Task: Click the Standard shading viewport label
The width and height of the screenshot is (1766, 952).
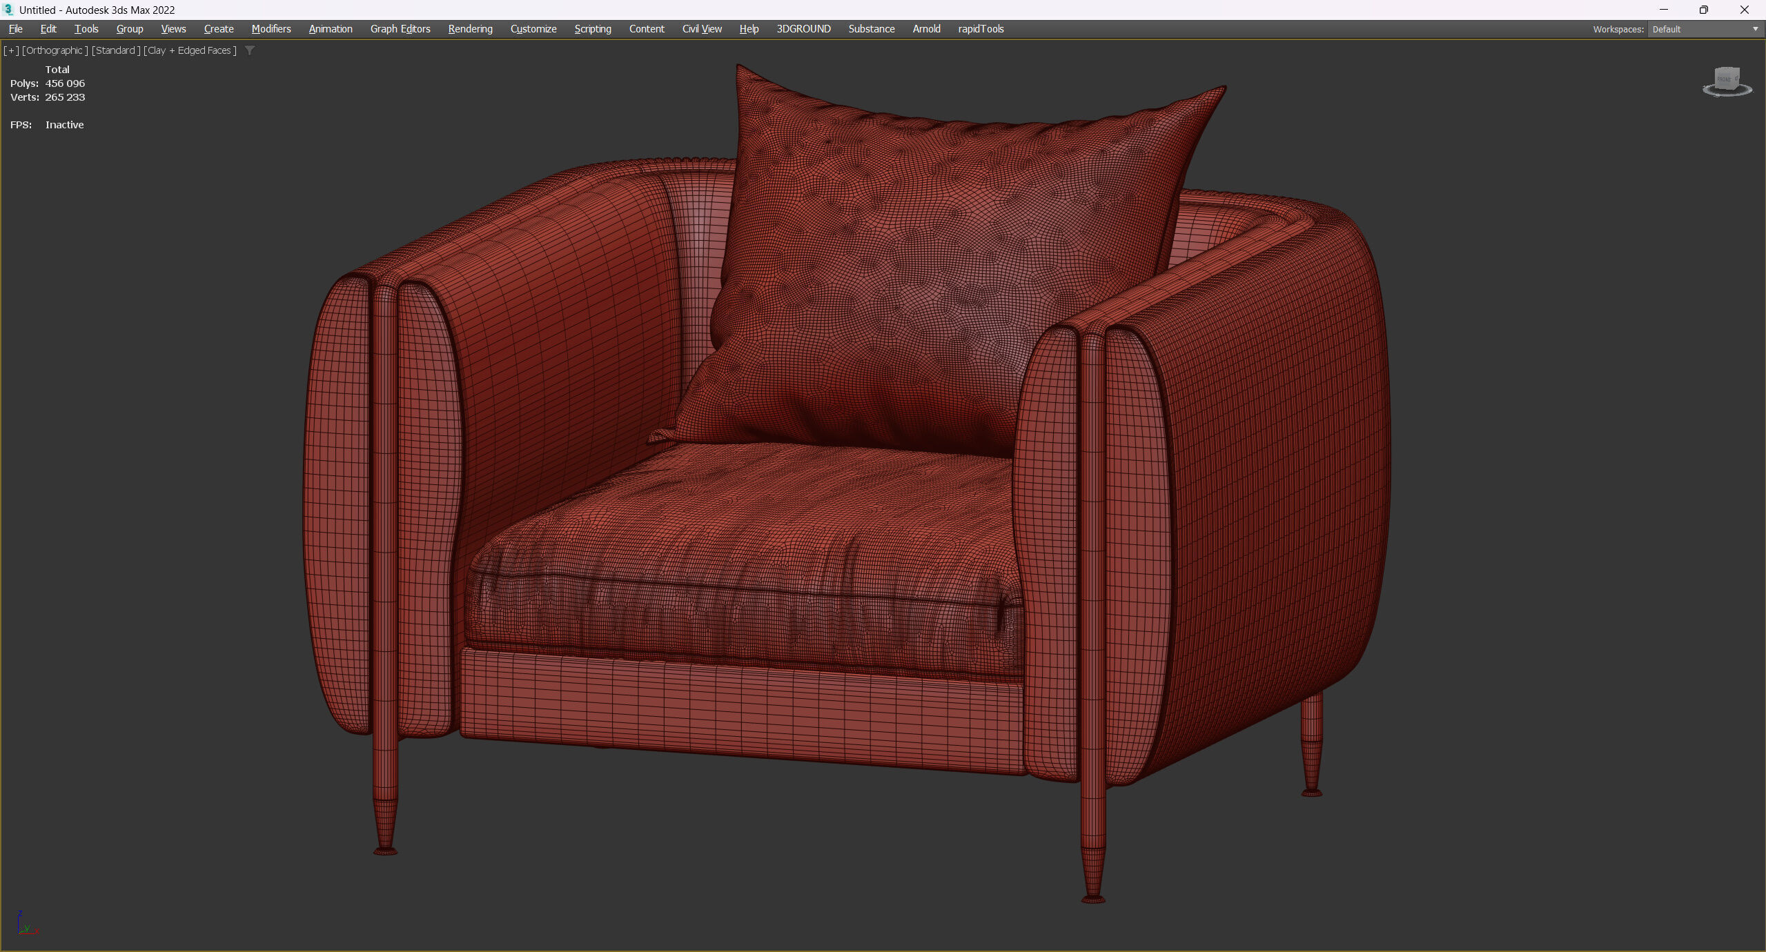Action: pyautogui.click(x=116, y=50)
